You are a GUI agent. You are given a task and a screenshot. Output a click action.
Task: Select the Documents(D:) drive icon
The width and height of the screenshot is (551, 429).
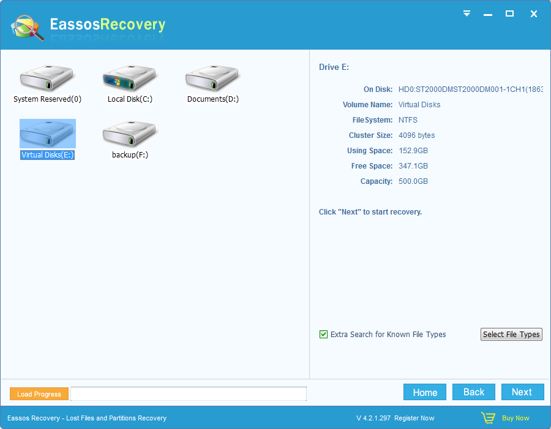click(212, 78)
